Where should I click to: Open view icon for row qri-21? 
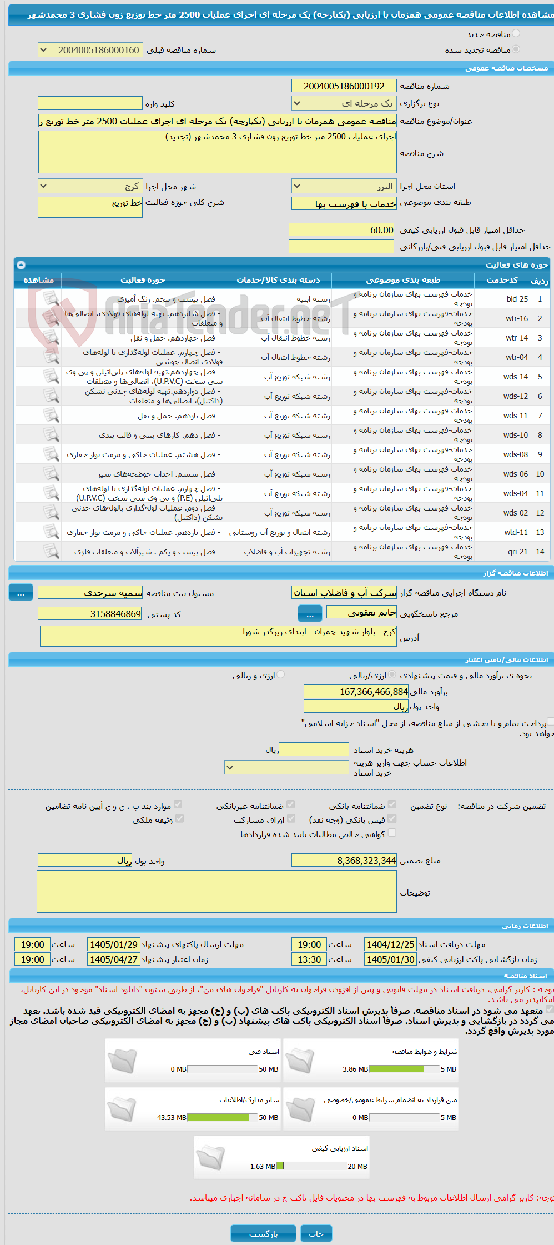51,552
